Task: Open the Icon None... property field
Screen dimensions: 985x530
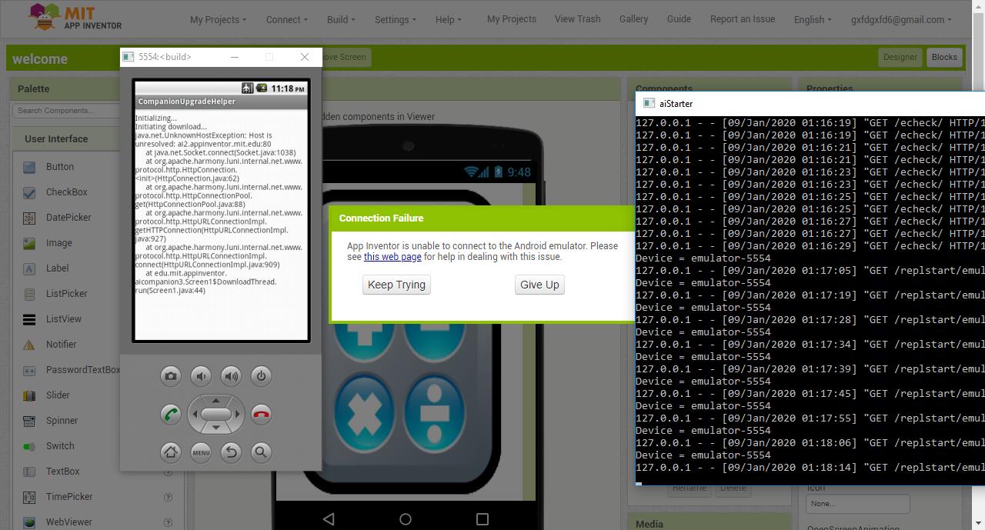Action: 857,504
